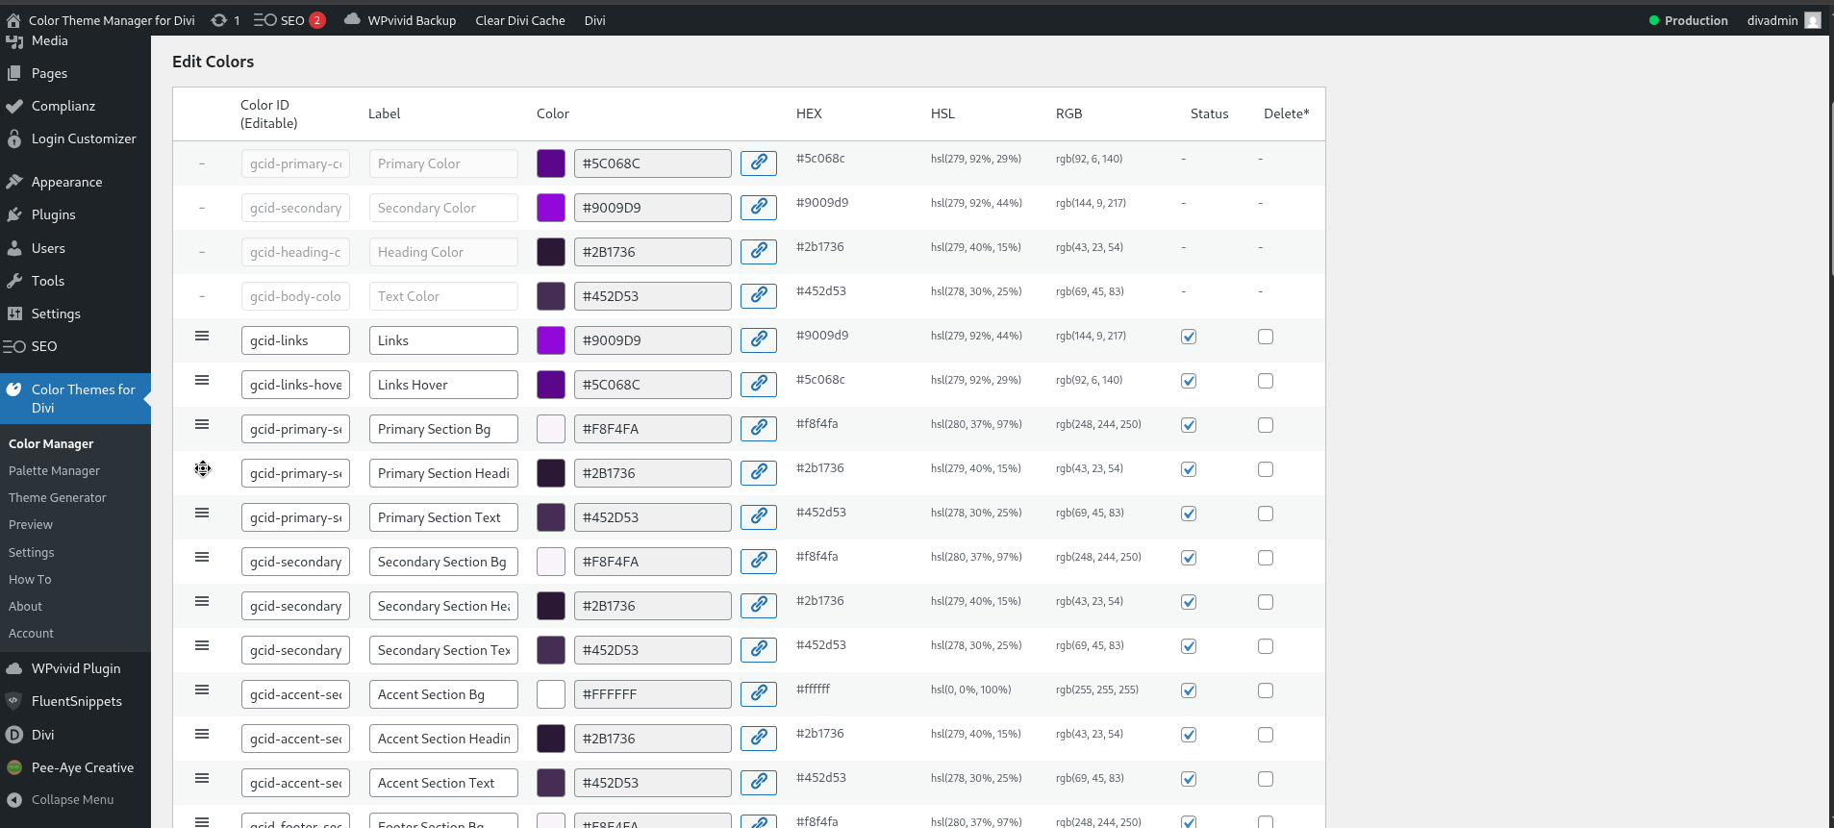
Task: Click the Production environment indicator
Action: pos(1689,20)
